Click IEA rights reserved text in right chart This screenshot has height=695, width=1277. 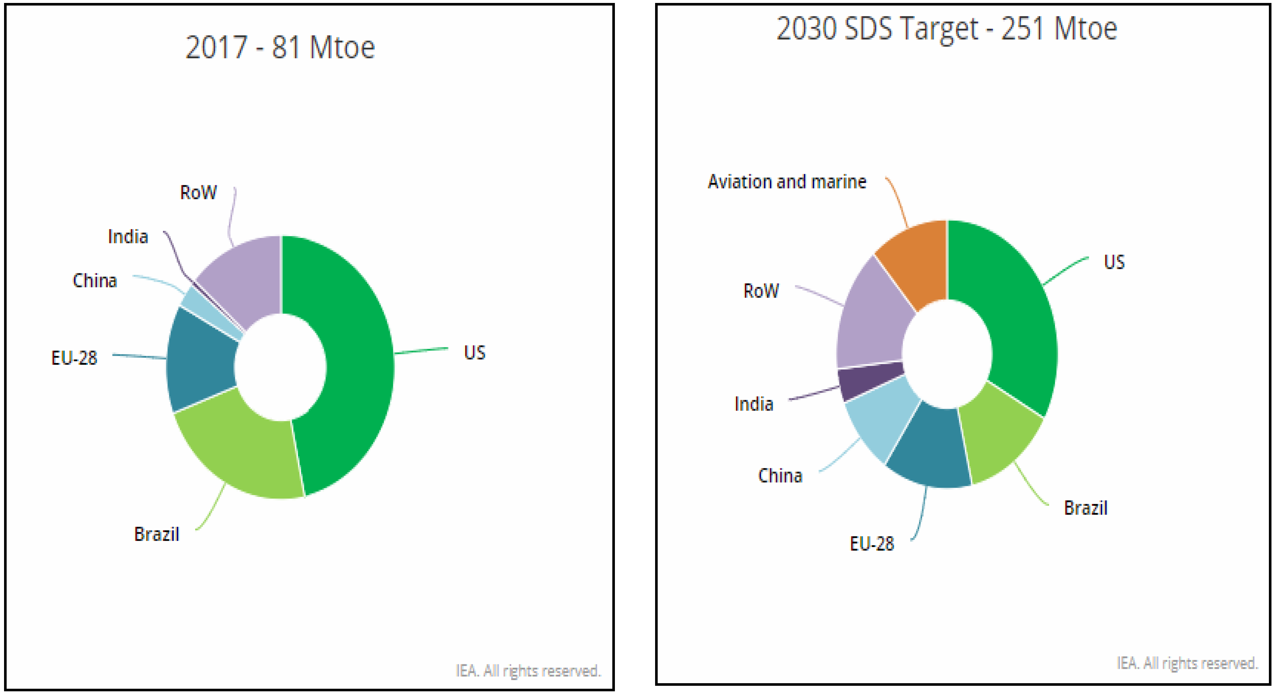coord(1187,663)
